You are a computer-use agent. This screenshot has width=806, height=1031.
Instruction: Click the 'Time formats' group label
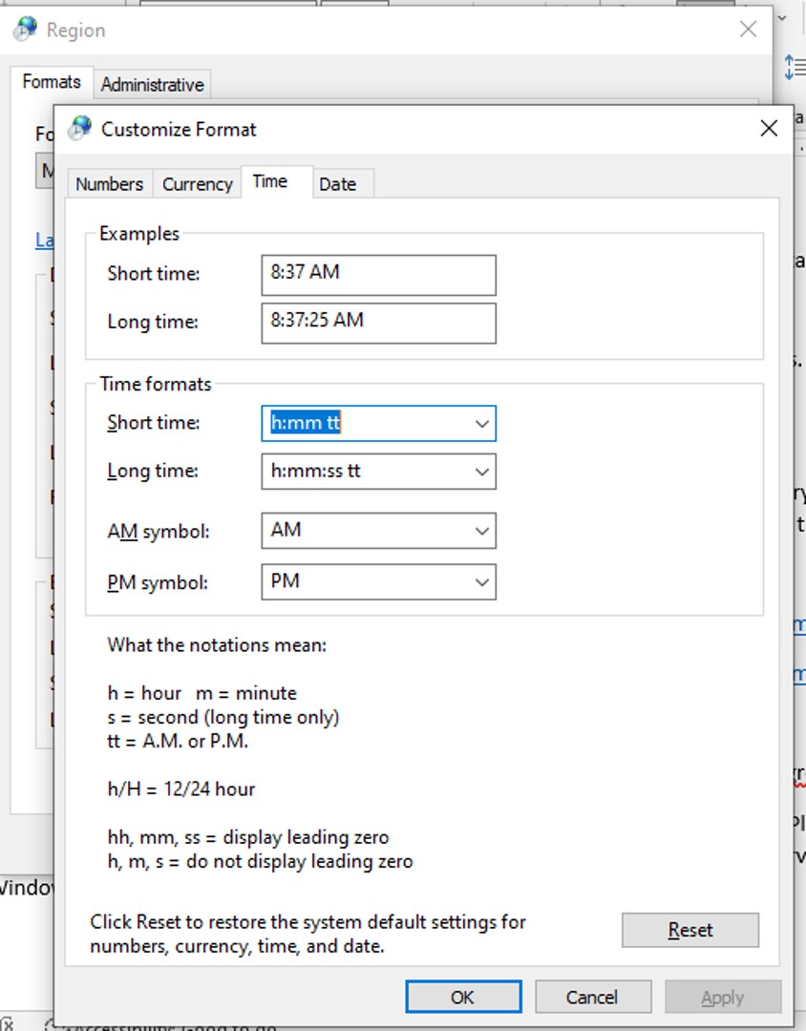click(156, 384)
